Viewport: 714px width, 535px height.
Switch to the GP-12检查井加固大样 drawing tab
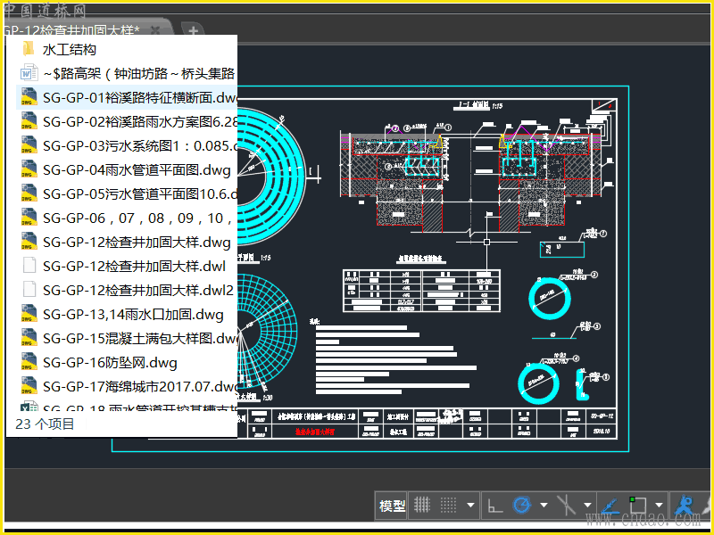tap(71, 30)
